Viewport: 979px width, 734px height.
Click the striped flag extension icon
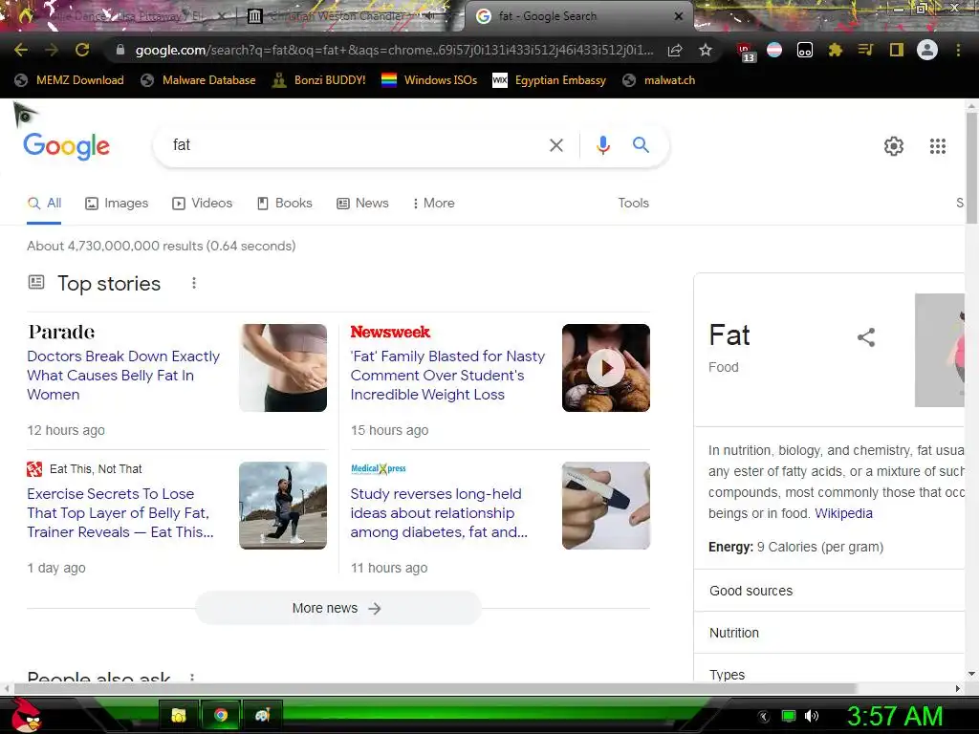pos(774,50)
